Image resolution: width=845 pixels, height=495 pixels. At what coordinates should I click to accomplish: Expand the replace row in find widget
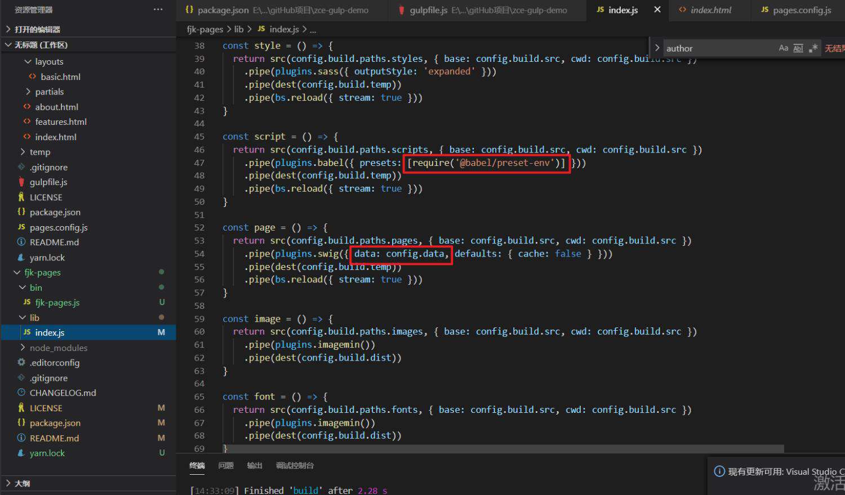657,48
